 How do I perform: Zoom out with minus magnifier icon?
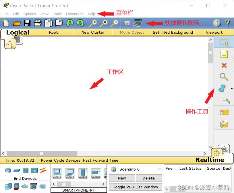(114, 23)
